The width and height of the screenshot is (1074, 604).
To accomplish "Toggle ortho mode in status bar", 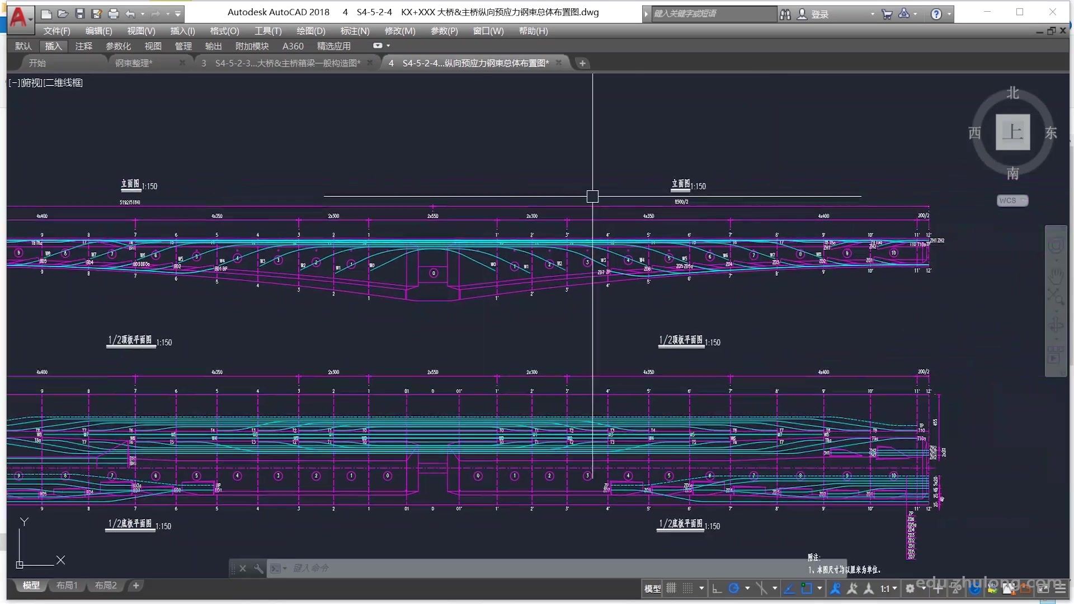I will coord(717,588).
